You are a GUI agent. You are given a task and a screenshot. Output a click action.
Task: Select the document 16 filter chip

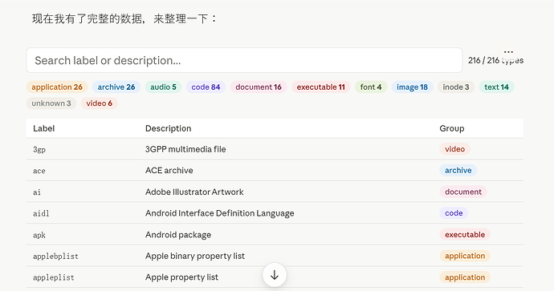tap(259, 87)
